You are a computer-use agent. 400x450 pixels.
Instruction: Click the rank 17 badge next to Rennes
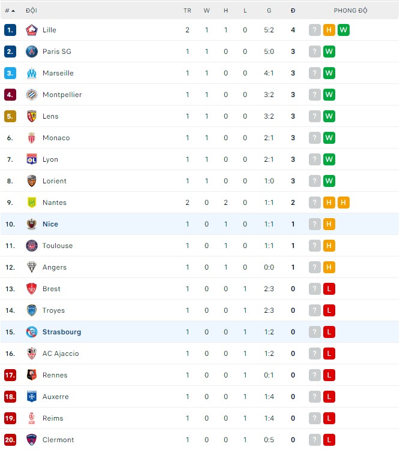click(x=10, y=375)
